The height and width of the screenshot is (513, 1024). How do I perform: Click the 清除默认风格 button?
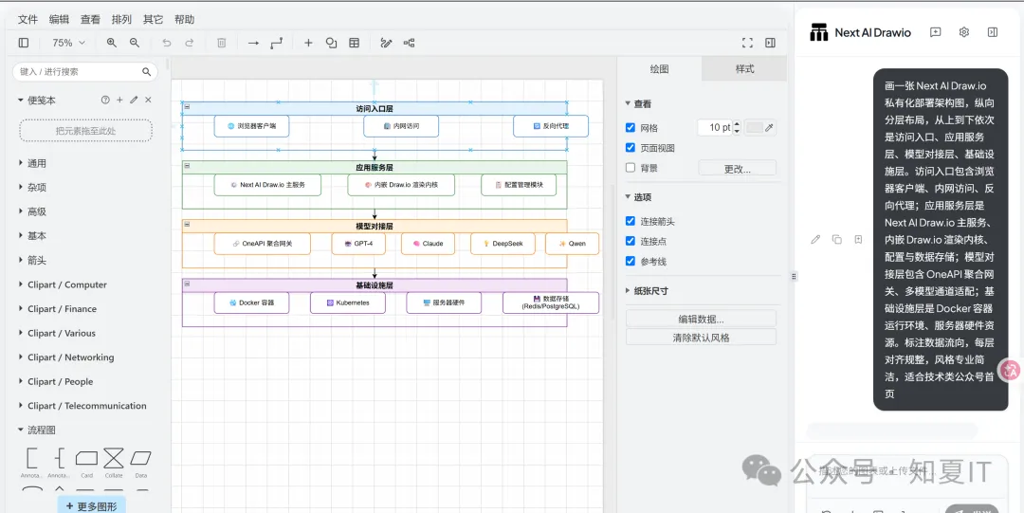tap(701, 338)
